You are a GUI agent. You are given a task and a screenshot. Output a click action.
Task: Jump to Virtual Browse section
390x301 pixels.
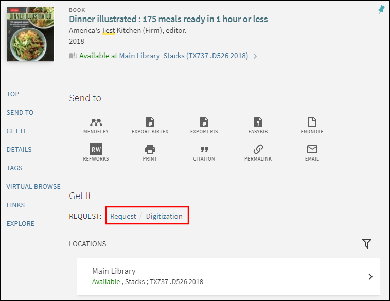click(33, 187)
